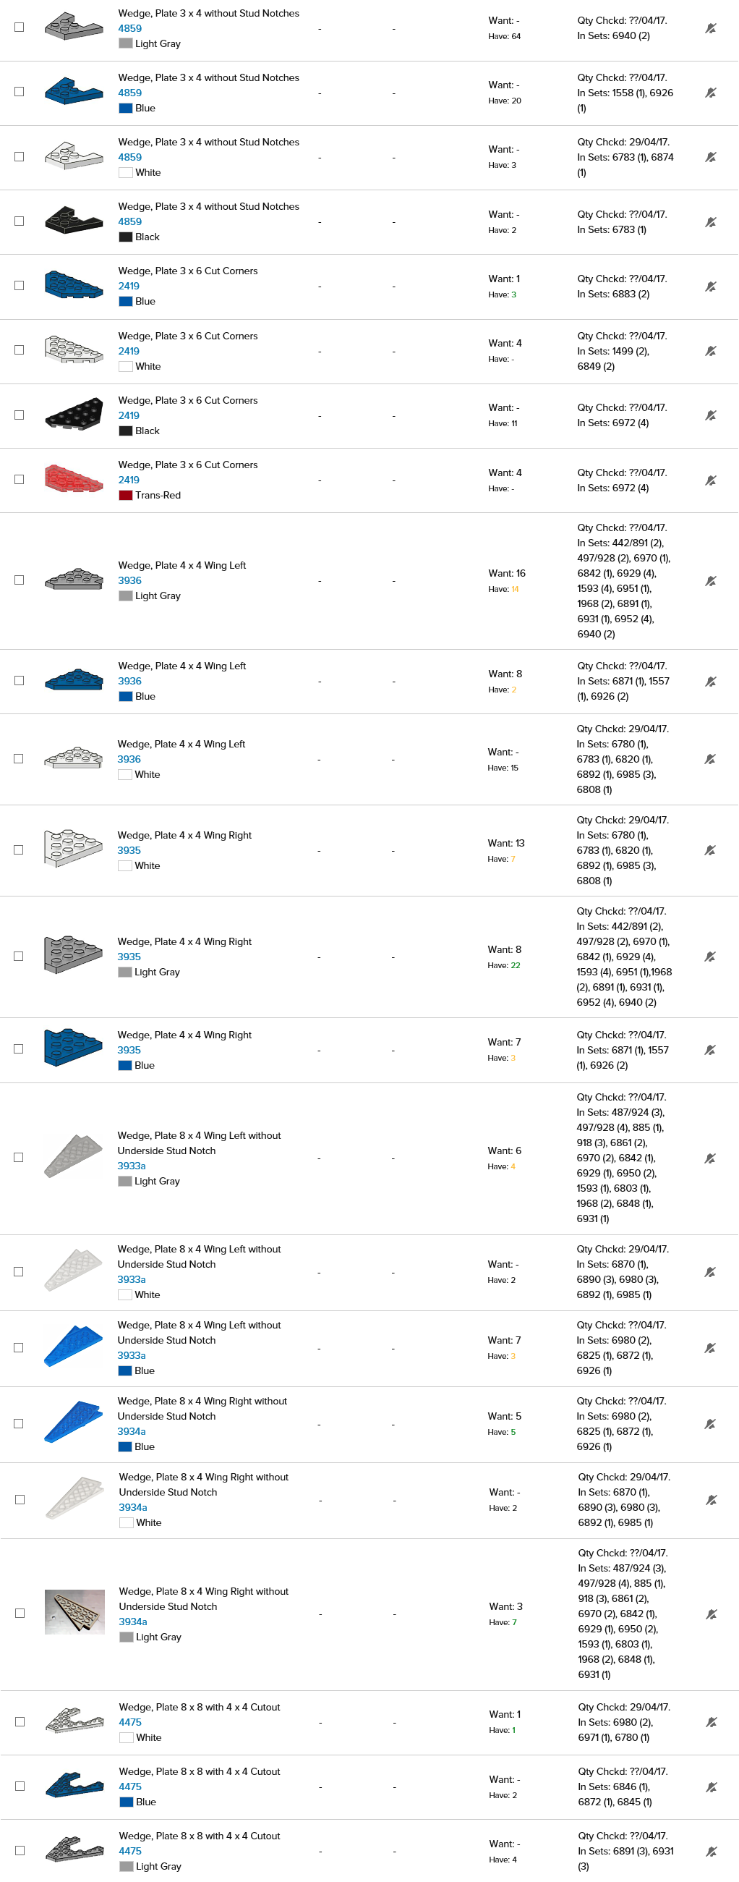
Task: Toggle the bell icon on Blue 3934a Wing Right
Action: pyautogui.click(x=709, y=1424)
